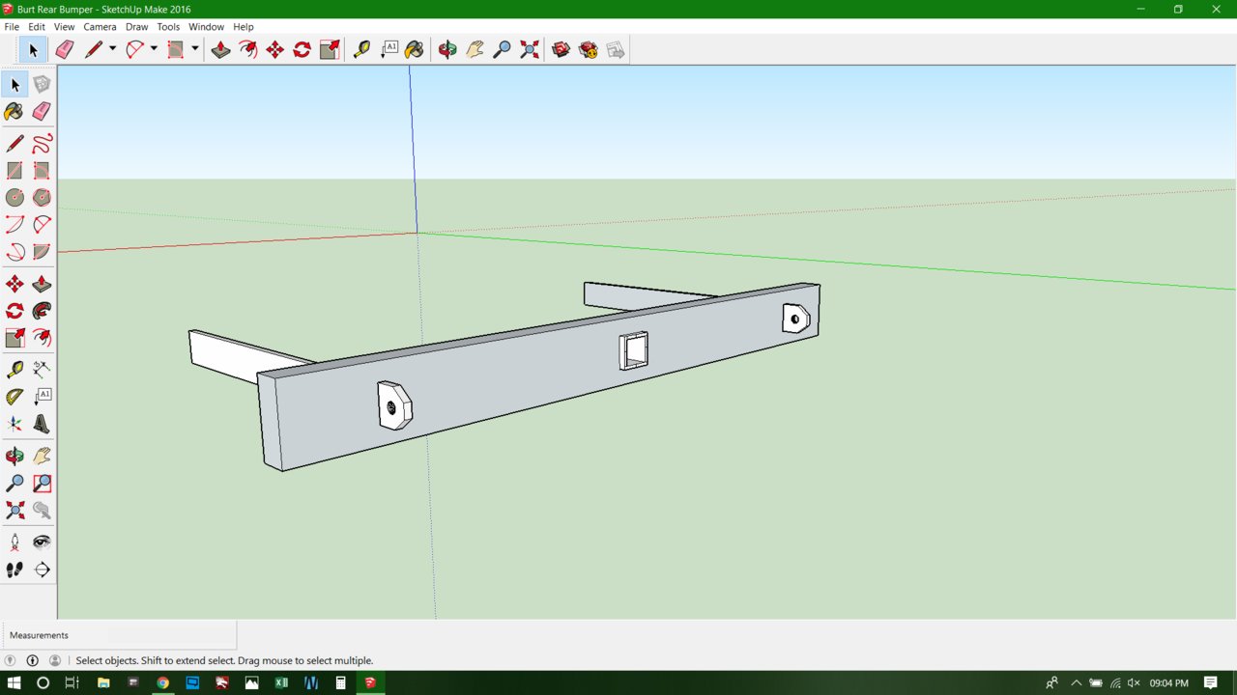Choose the Walk footprints tool
The image size is (1237, 695).
click(14, 570)
